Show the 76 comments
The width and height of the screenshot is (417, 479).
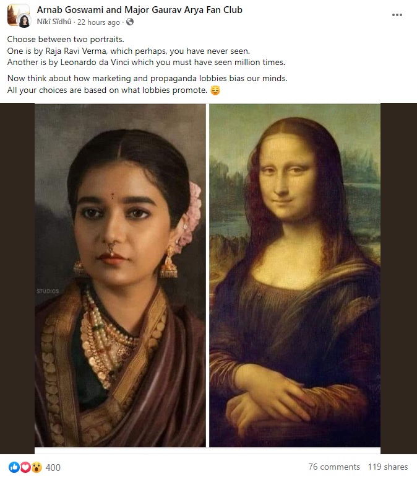coord(334,467)
